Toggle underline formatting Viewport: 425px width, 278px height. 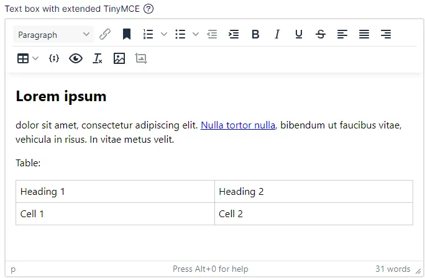pos(299,34)
